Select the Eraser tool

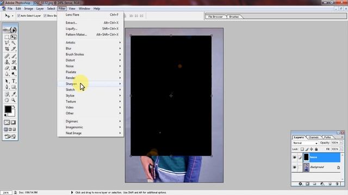[x=7, y=68]
